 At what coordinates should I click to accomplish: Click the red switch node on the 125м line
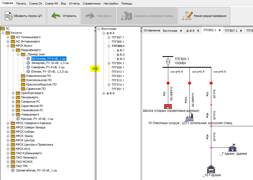(x=189, y=83)
